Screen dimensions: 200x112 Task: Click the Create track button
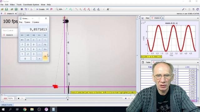(x=40, y=9)
